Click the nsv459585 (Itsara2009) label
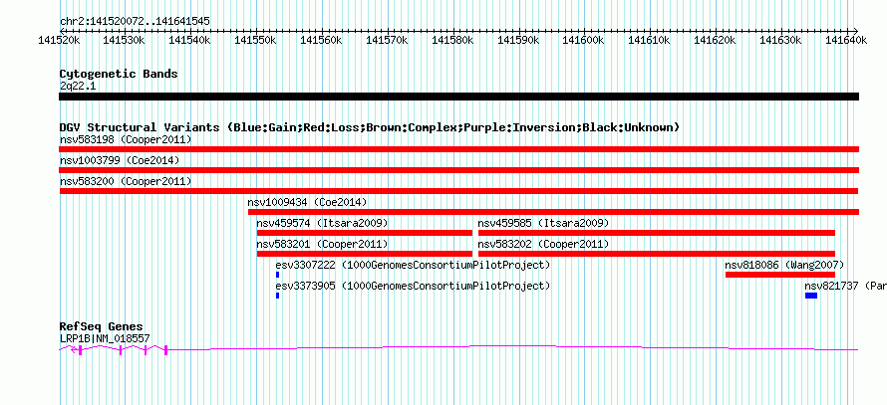Image resolution: width=887 pixels, height=405 pixels. (x=543, y=223)
